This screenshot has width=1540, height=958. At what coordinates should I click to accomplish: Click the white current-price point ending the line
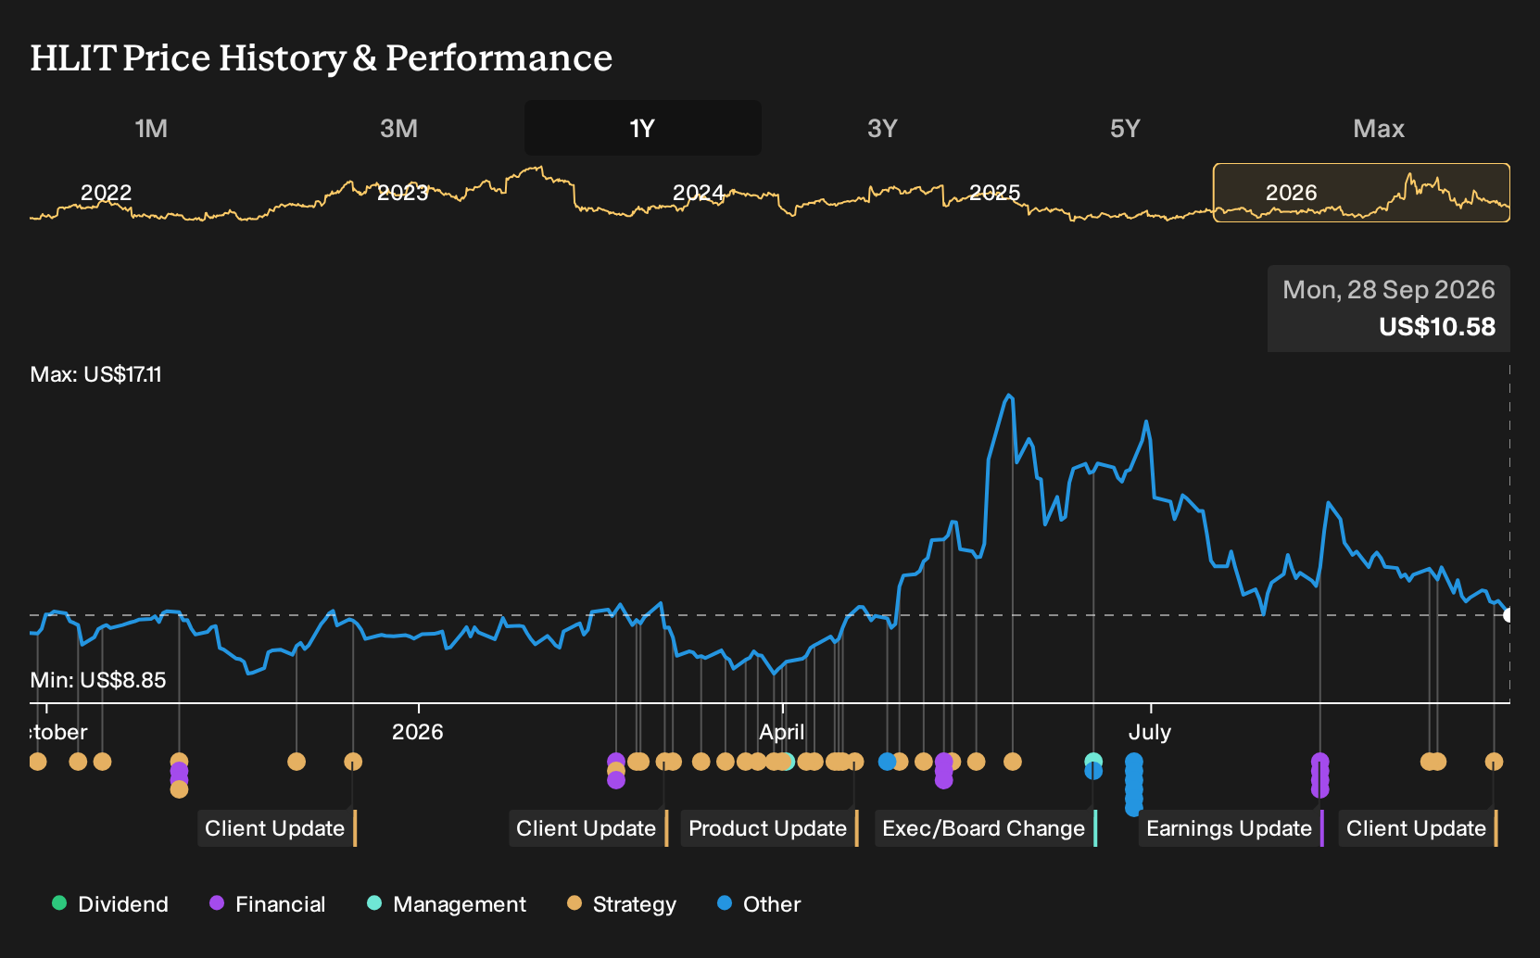(1508, 615)
